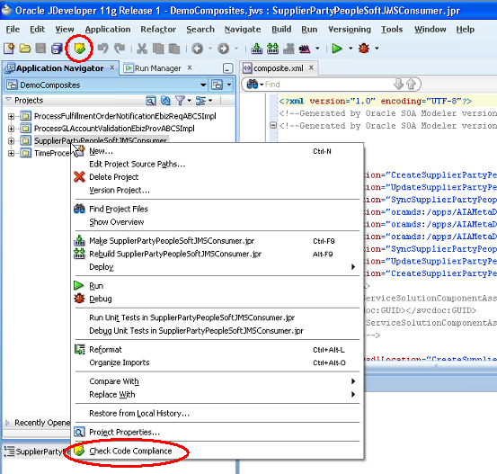This screenshot has height=474, width=497.
Task: Click the Projects search properties icon
Action: [151, 101]
